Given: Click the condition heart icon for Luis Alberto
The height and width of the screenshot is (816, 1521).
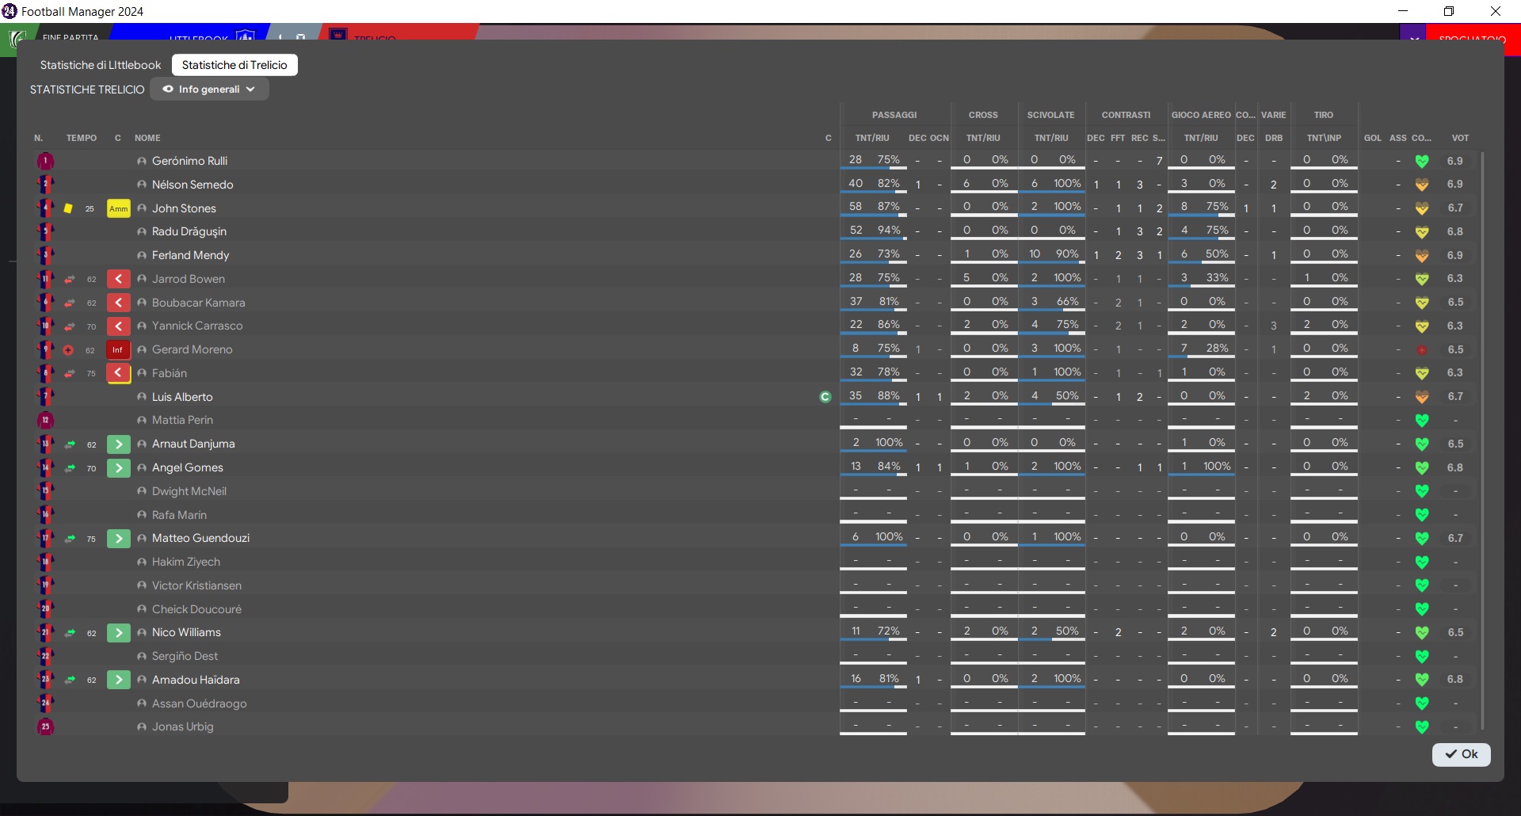Looking at the screenshot, I should (x=1422, y=397).
